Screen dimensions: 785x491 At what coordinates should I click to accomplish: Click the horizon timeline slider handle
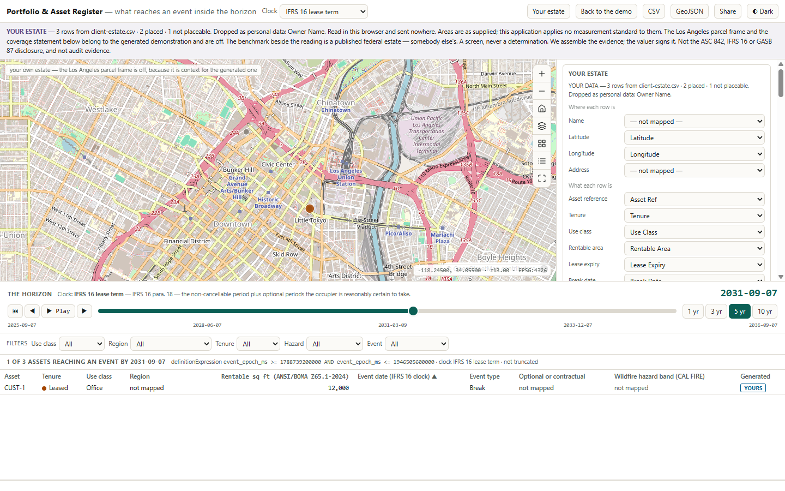click(x=413, y=311)
